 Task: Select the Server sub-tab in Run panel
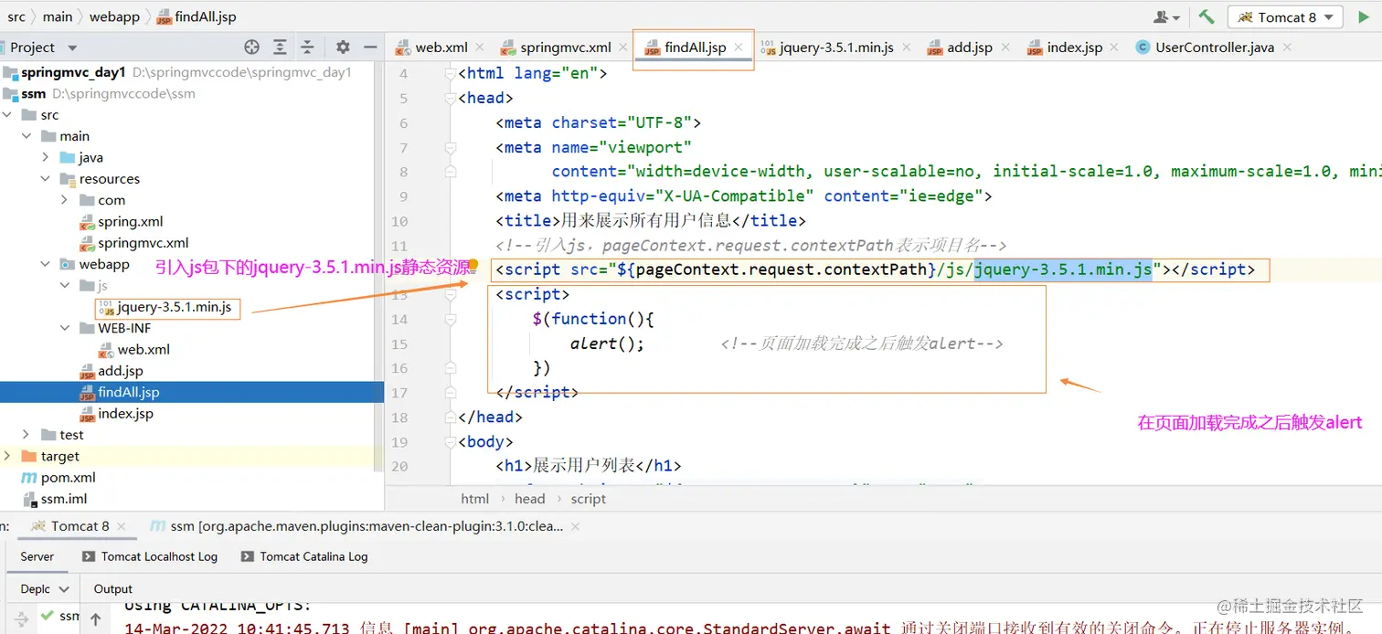(37, 556)
